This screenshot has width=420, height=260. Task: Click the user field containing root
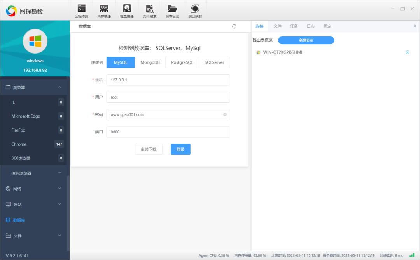tap(168, 97)
